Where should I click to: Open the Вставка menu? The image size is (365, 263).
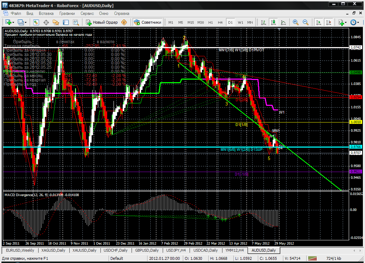coord(46,13)
